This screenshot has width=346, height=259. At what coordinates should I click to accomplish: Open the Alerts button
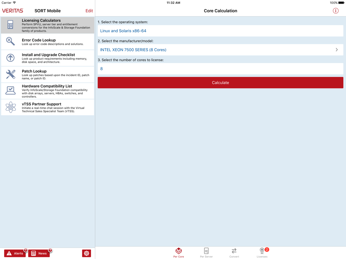tap(15, 253)
